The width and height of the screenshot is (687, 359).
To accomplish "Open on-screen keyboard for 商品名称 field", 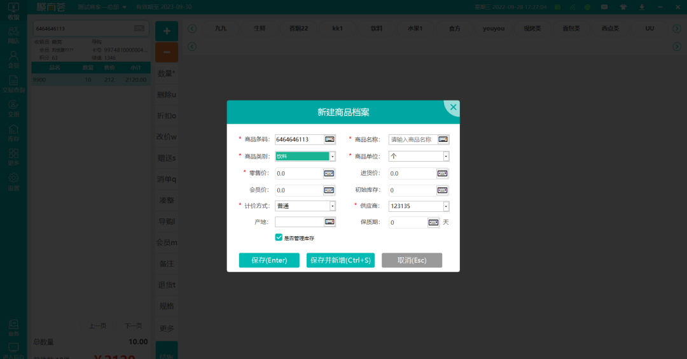I will 443,139.
